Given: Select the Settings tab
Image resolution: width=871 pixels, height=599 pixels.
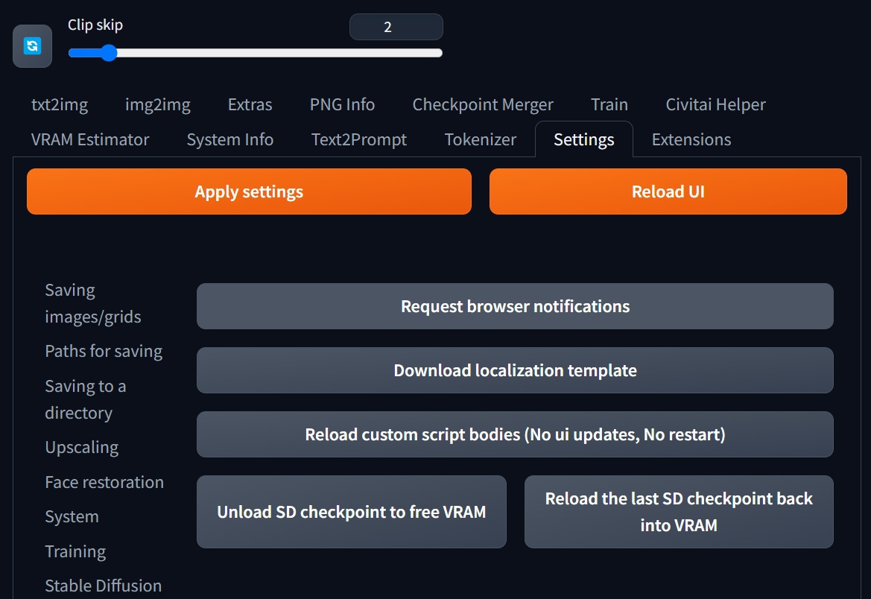Looking at the screenshot, I should [584, 139].
